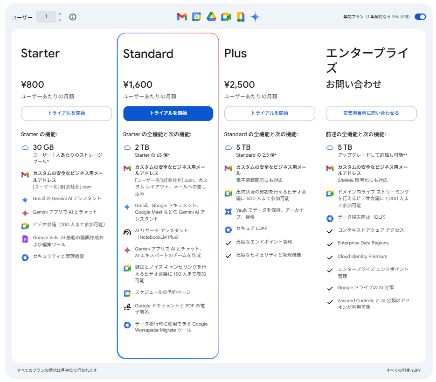Click red Gemini app icon in Starter list

25,213
